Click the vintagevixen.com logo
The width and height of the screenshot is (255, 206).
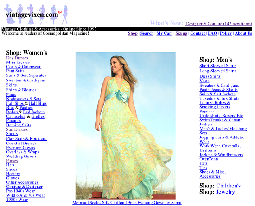click(36, 14)
